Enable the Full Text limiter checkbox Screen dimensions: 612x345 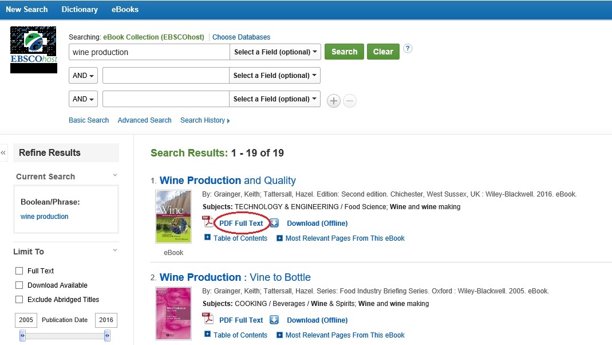pyautogui.click(x=19, y=270)
